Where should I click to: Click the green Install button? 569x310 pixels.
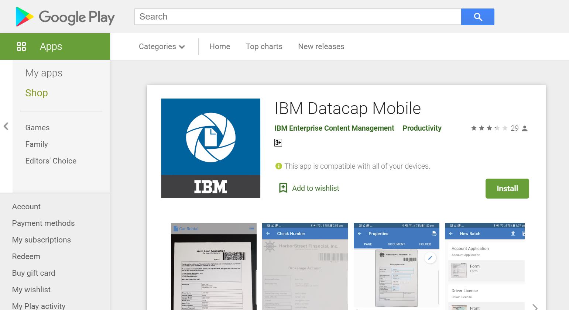(x=507, y=189)
